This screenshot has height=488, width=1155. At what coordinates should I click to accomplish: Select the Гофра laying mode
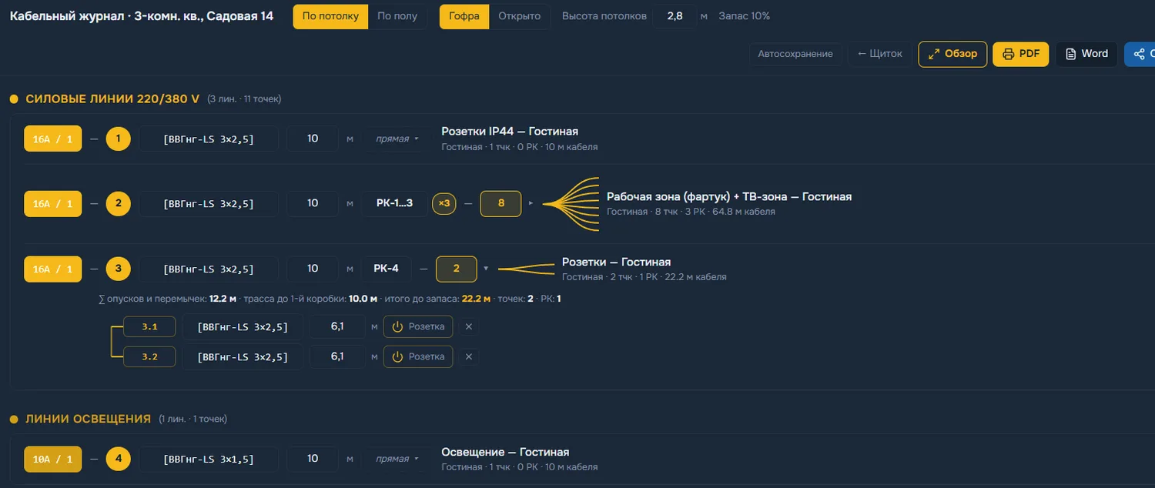click(464, 16)
